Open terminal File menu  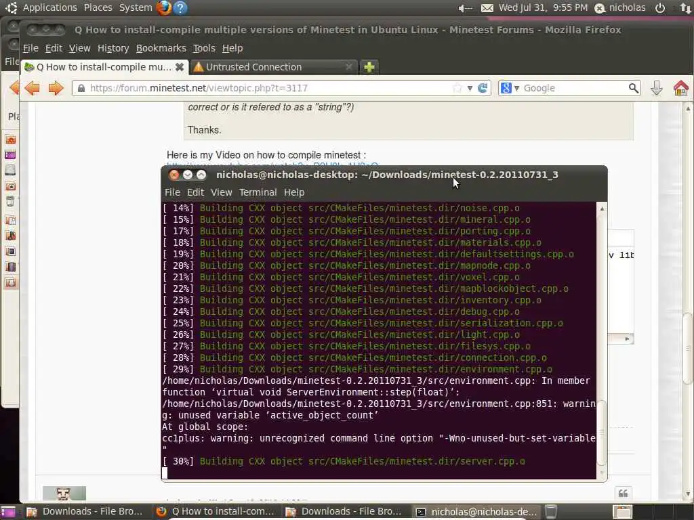(172, 192)
